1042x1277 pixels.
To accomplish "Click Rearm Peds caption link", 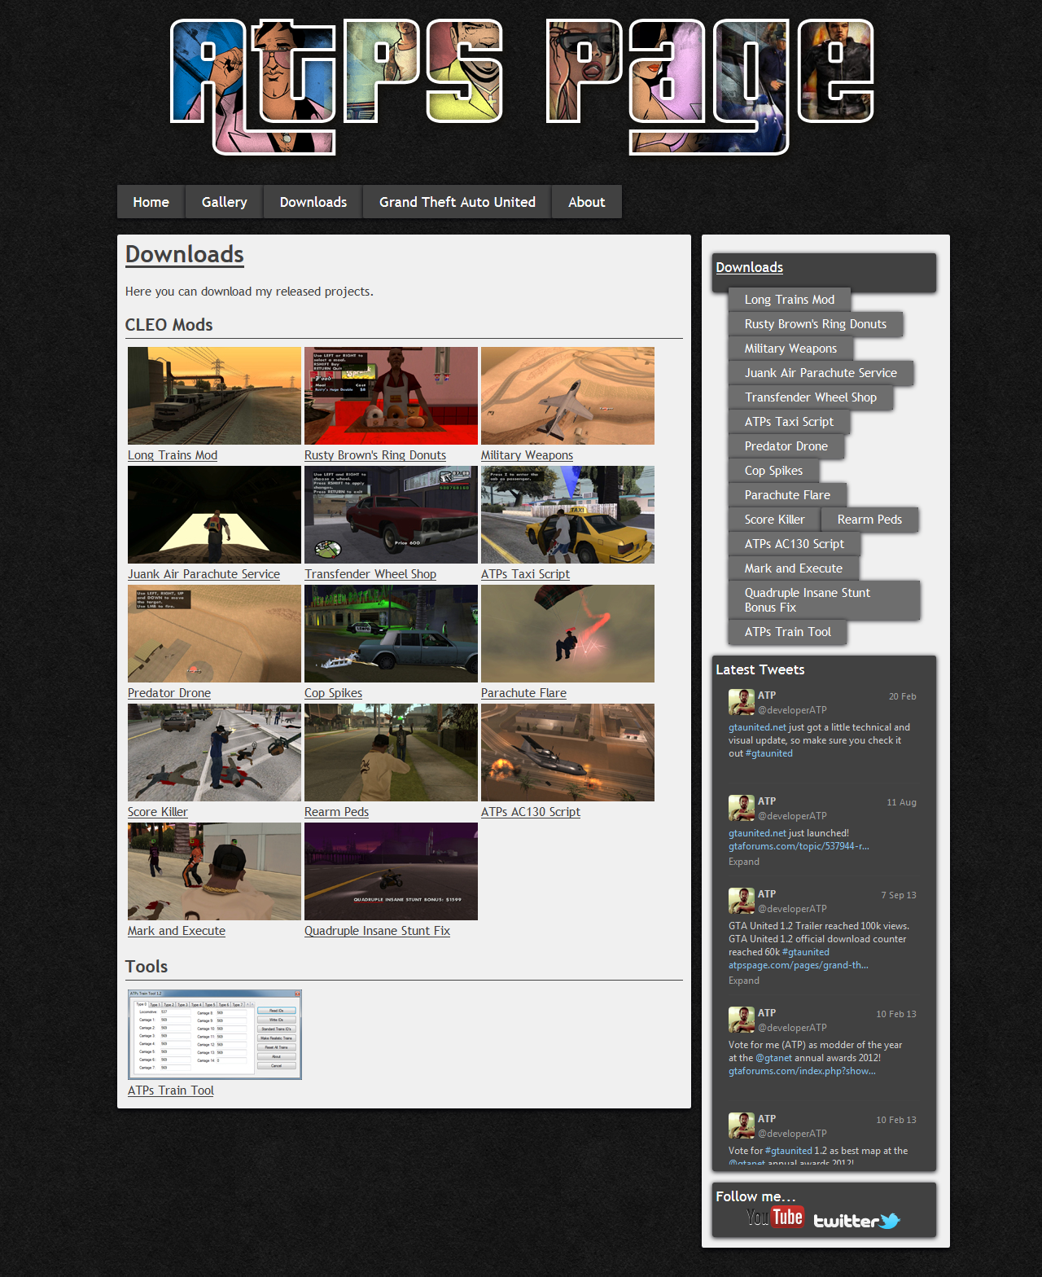I will click(x=336, y=812).
